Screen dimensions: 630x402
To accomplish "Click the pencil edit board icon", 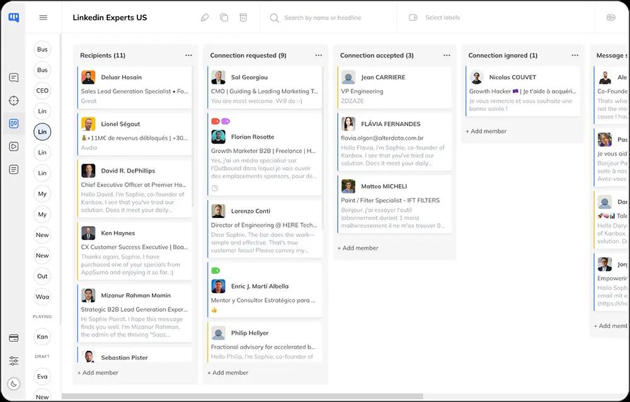I will [205, 17].
